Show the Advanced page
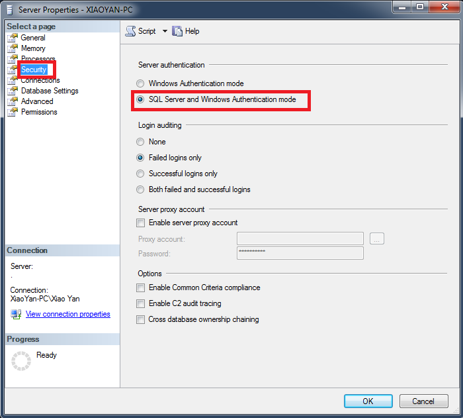 37,101
